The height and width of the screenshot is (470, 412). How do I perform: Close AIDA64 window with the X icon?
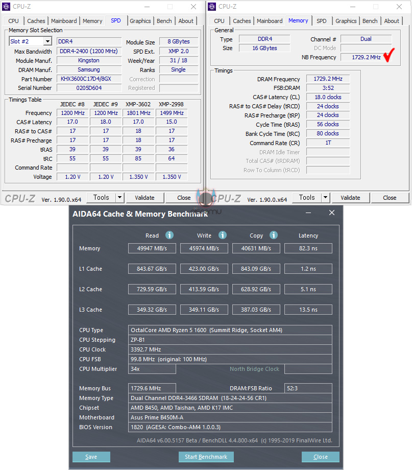pos(332,213)
